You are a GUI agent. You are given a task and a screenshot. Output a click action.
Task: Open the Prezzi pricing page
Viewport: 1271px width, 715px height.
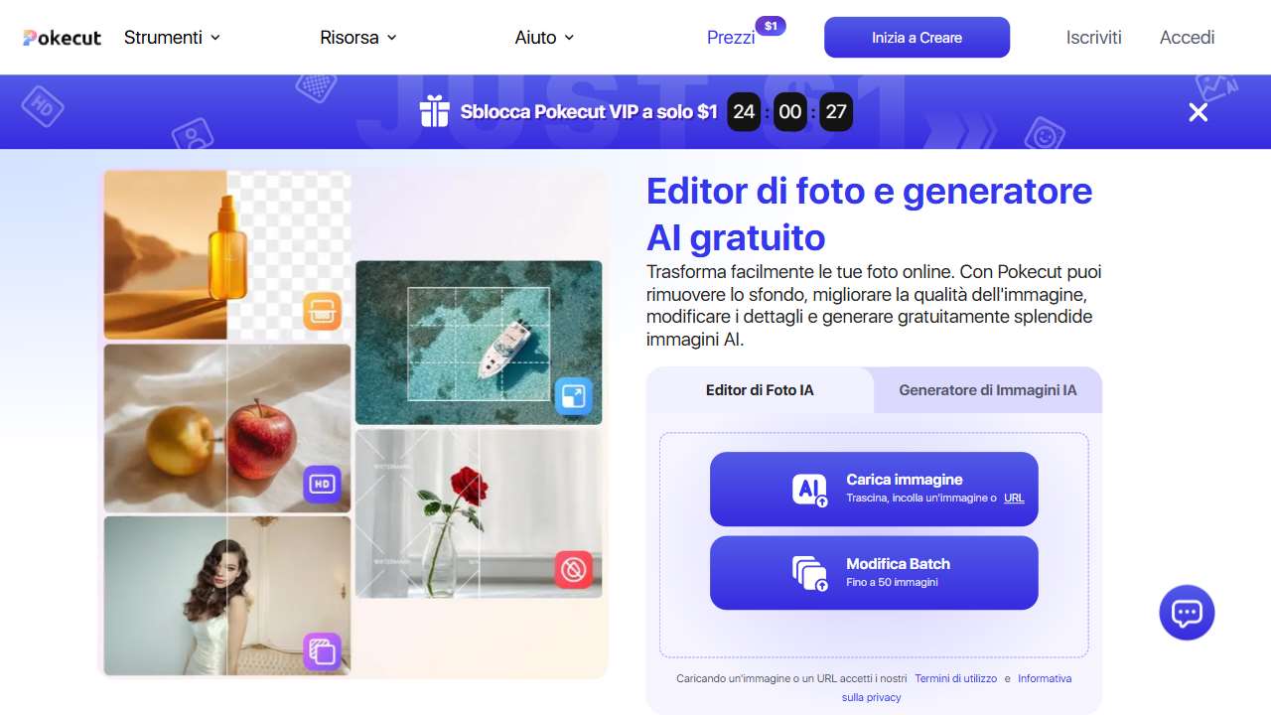[731, 38]
